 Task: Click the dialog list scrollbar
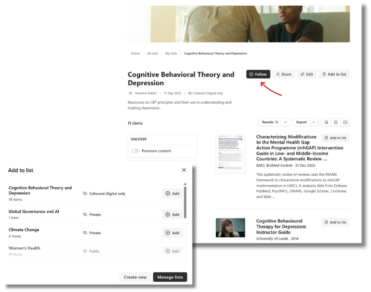pyautogui.click(x=185, y=202)
